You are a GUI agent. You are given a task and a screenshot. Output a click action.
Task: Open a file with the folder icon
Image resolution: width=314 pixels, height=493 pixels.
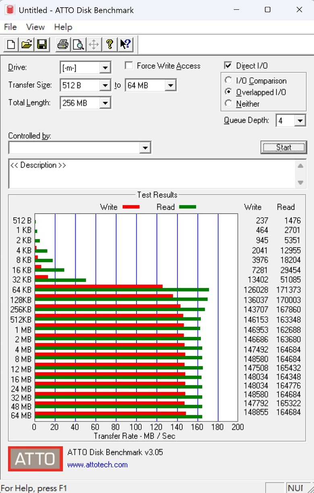coord(26,44)
